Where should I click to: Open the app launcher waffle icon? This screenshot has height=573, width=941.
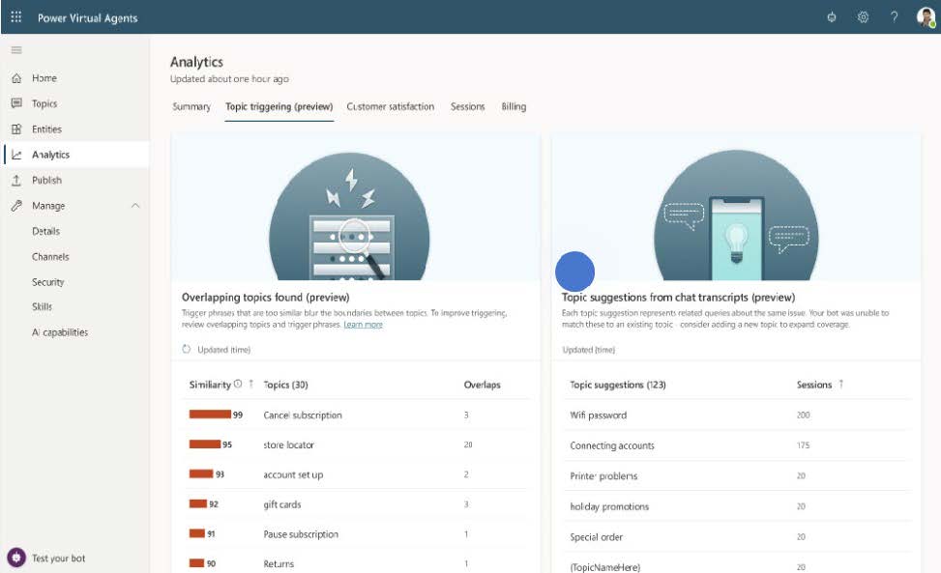tap(16, 16)
